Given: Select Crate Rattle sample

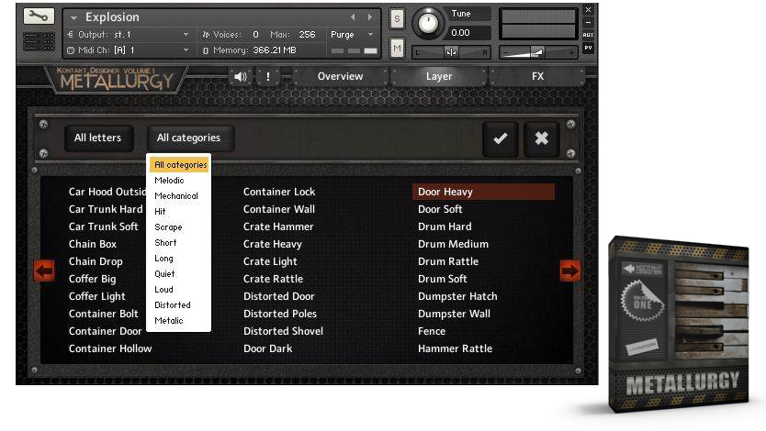Looking at the screenshot, I should (273, 280).
